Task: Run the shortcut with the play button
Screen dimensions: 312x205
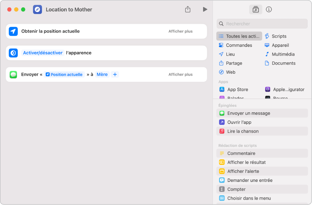Action: (x=205, y=9)
